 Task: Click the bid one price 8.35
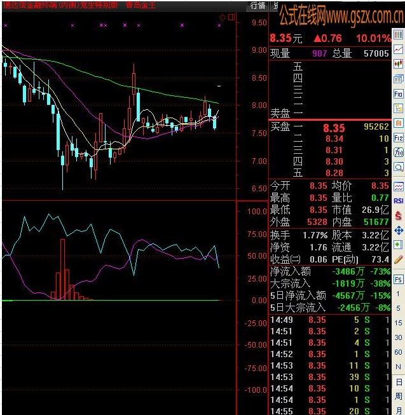(334, 128)
